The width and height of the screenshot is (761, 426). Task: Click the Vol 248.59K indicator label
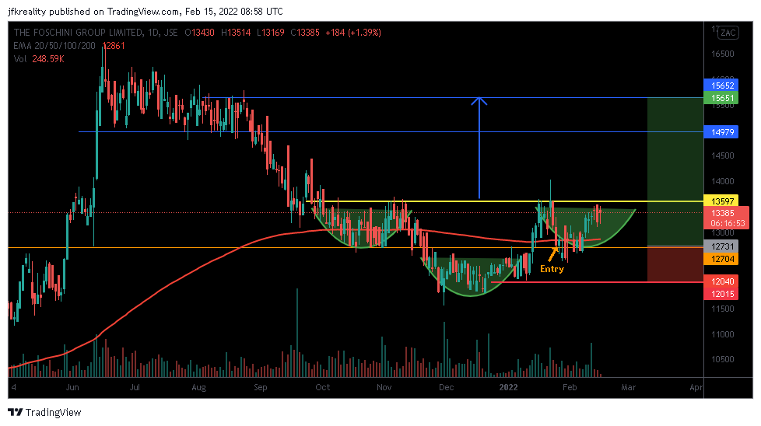click(39, 58)
